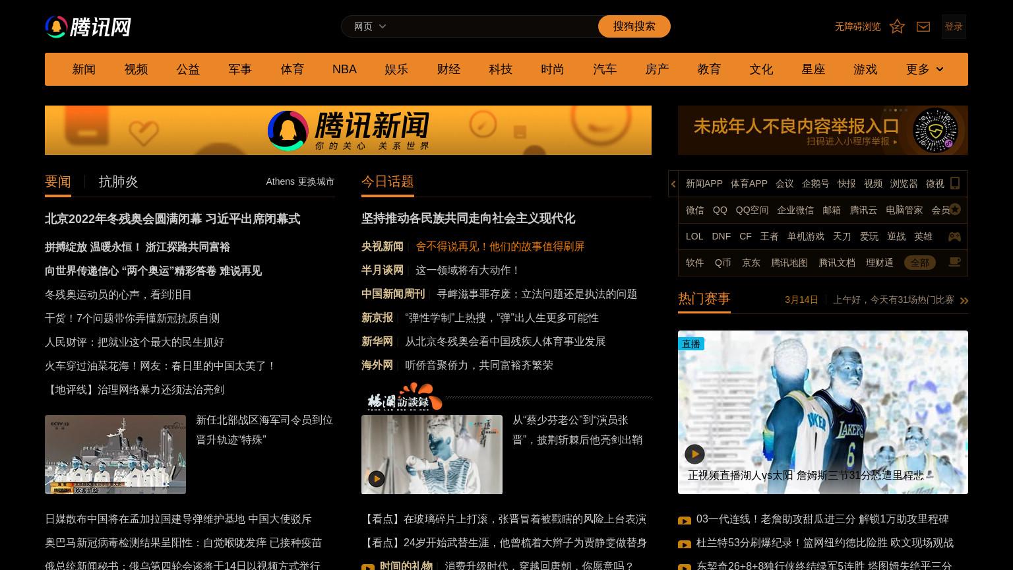Open the 汽车 navigation item
Image resolution: width=1013 pixels, height=570 pixels.
[x=605, y=69]
